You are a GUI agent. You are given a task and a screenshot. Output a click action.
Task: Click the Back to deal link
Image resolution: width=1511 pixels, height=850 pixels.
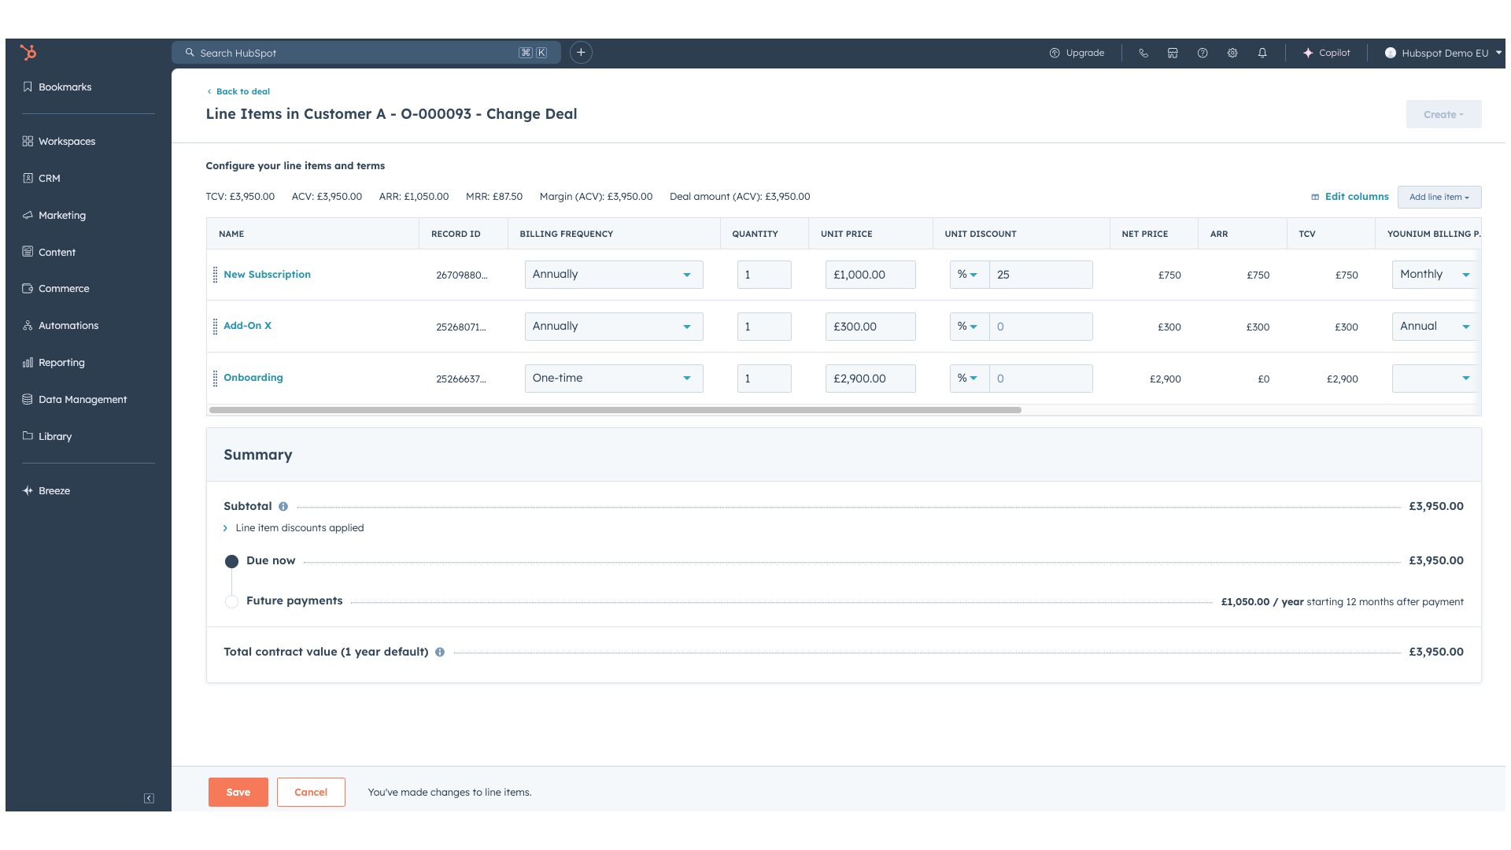click(242, 91)
